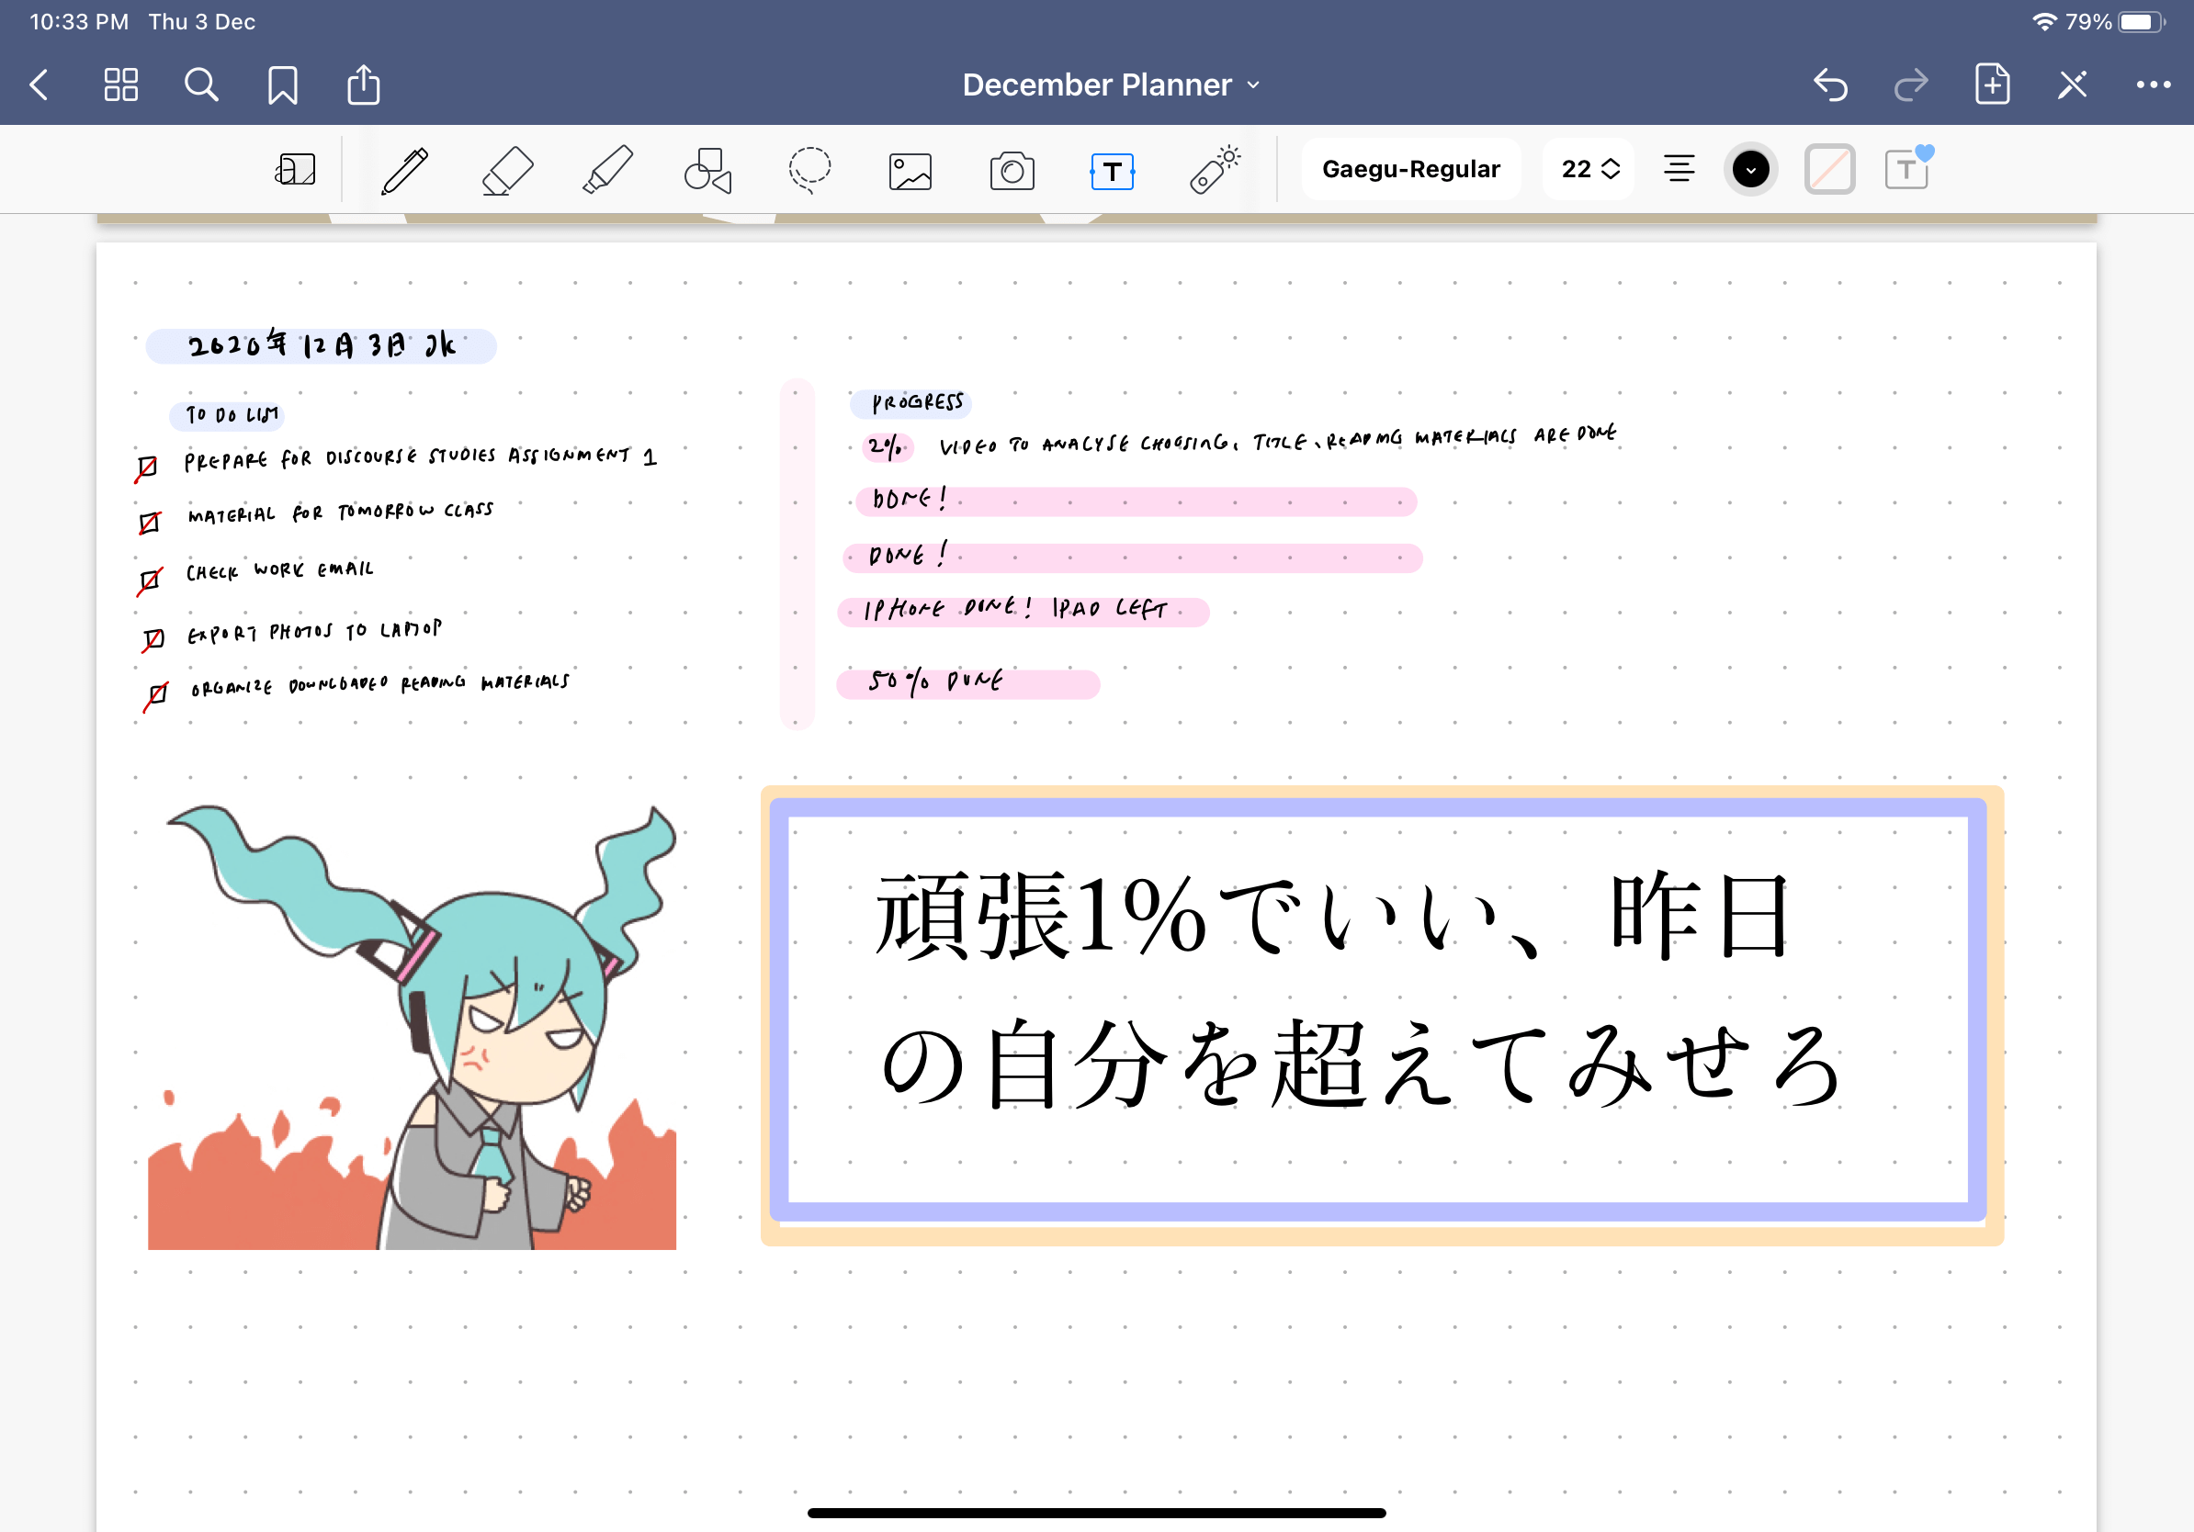Select the Eraser tool
The image size is (2194, 1532).
(x=507, y=170)
